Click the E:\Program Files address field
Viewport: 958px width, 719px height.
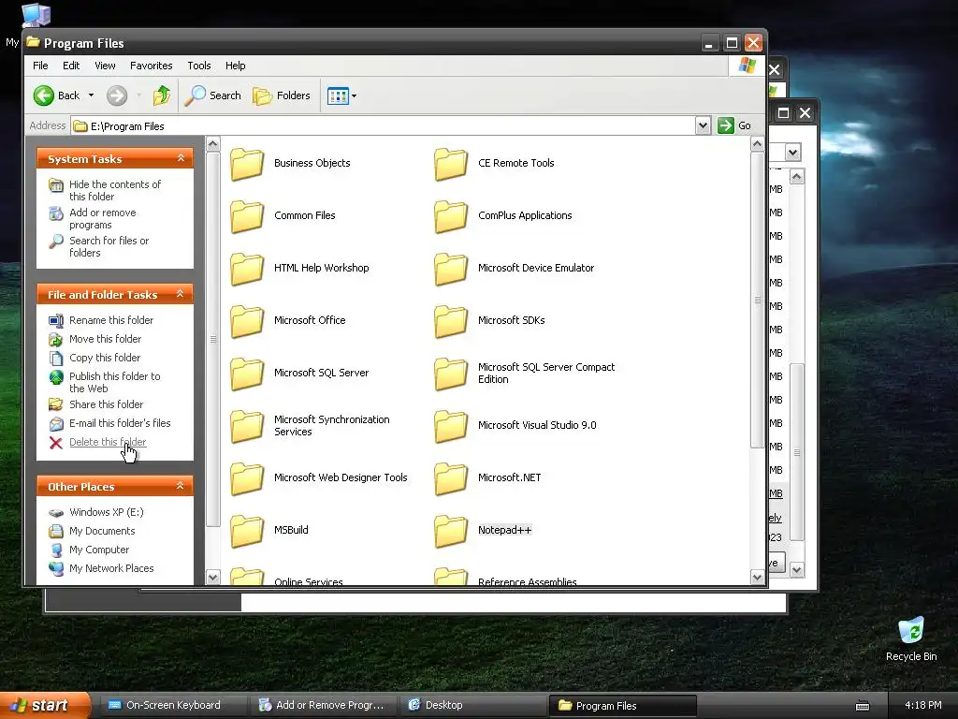384,126
